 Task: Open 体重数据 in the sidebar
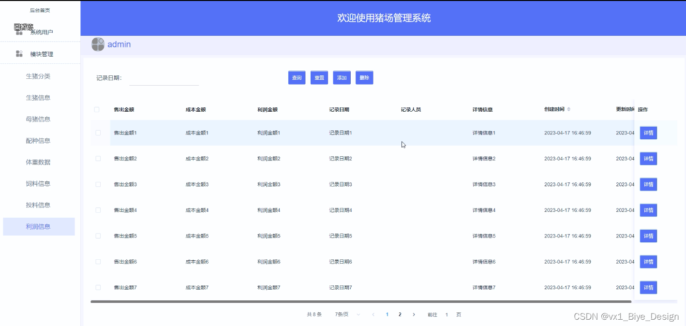click(38, 162)
